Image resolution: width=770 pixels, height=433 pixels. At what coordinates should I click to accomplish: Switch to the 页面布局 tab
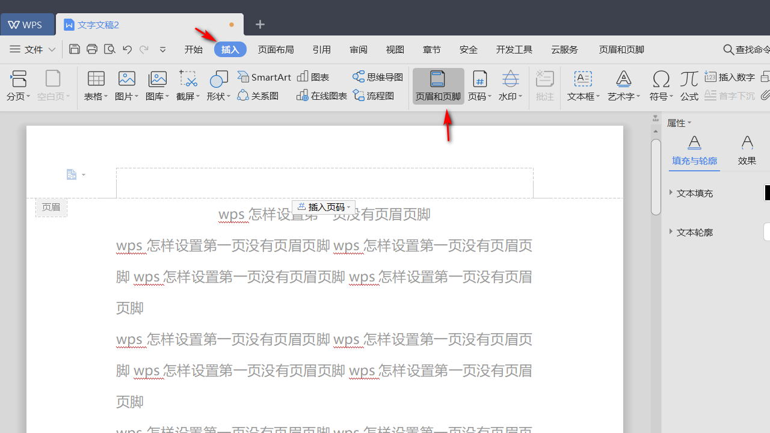click(x=276, y=49)
